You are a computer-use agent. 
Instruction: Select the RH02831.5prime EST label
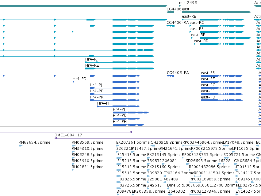click(87, 167)
